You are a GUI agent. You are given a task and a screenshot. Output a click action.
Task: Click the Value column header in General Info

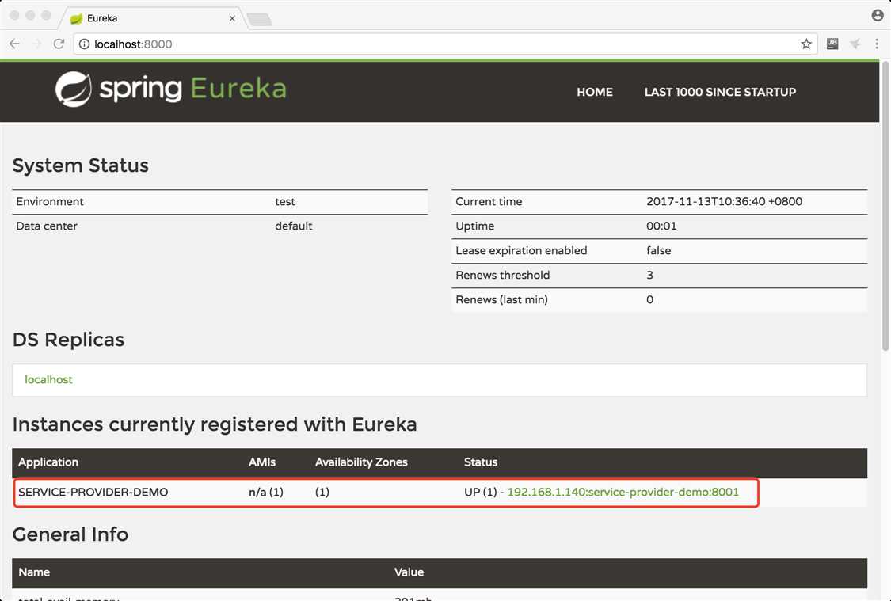pyautogui.click(x=409, y=572)
